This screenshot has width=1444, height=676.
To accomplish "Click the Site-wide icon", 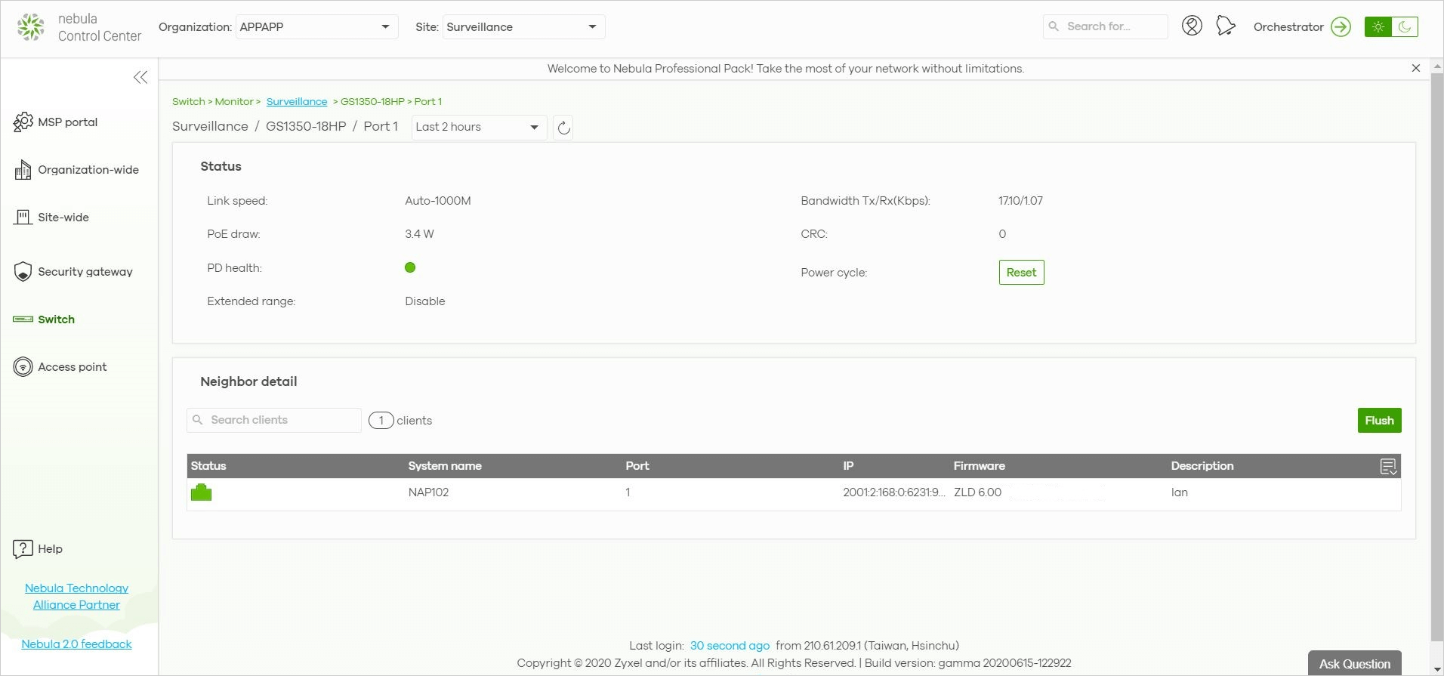I will [x=23, y=218].
